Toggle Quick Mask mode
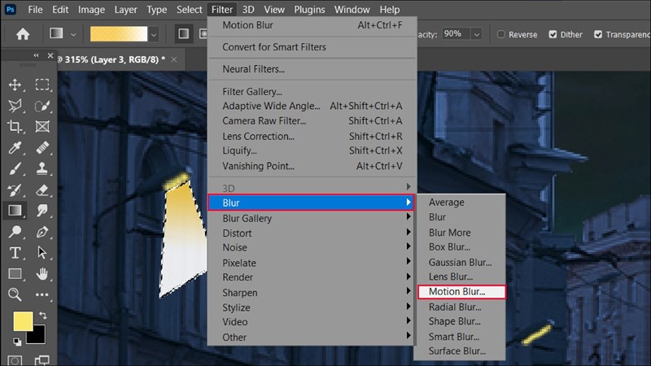The height and width of the screenshot is (366, 651). (15, 360)
